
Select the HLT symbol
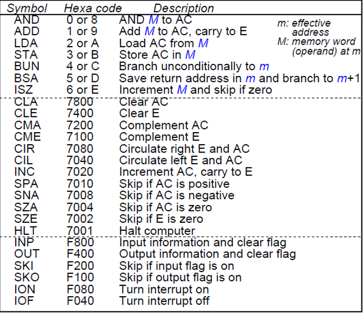25,231
